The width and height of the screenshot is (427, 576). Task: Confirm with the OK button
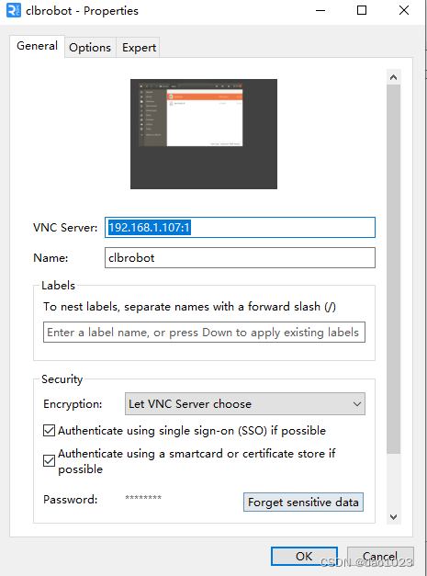304,556
